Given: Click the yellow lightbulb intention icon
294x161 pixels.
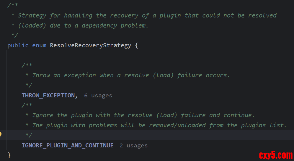Looking at the screenshot, I should [x=1, y=135].
